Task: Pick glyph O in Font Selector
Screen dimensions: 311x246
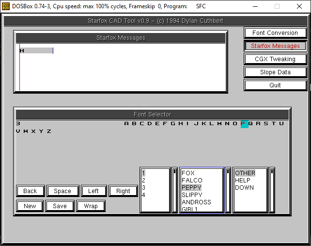Action: pyautogui.click(x=235, y=124)
